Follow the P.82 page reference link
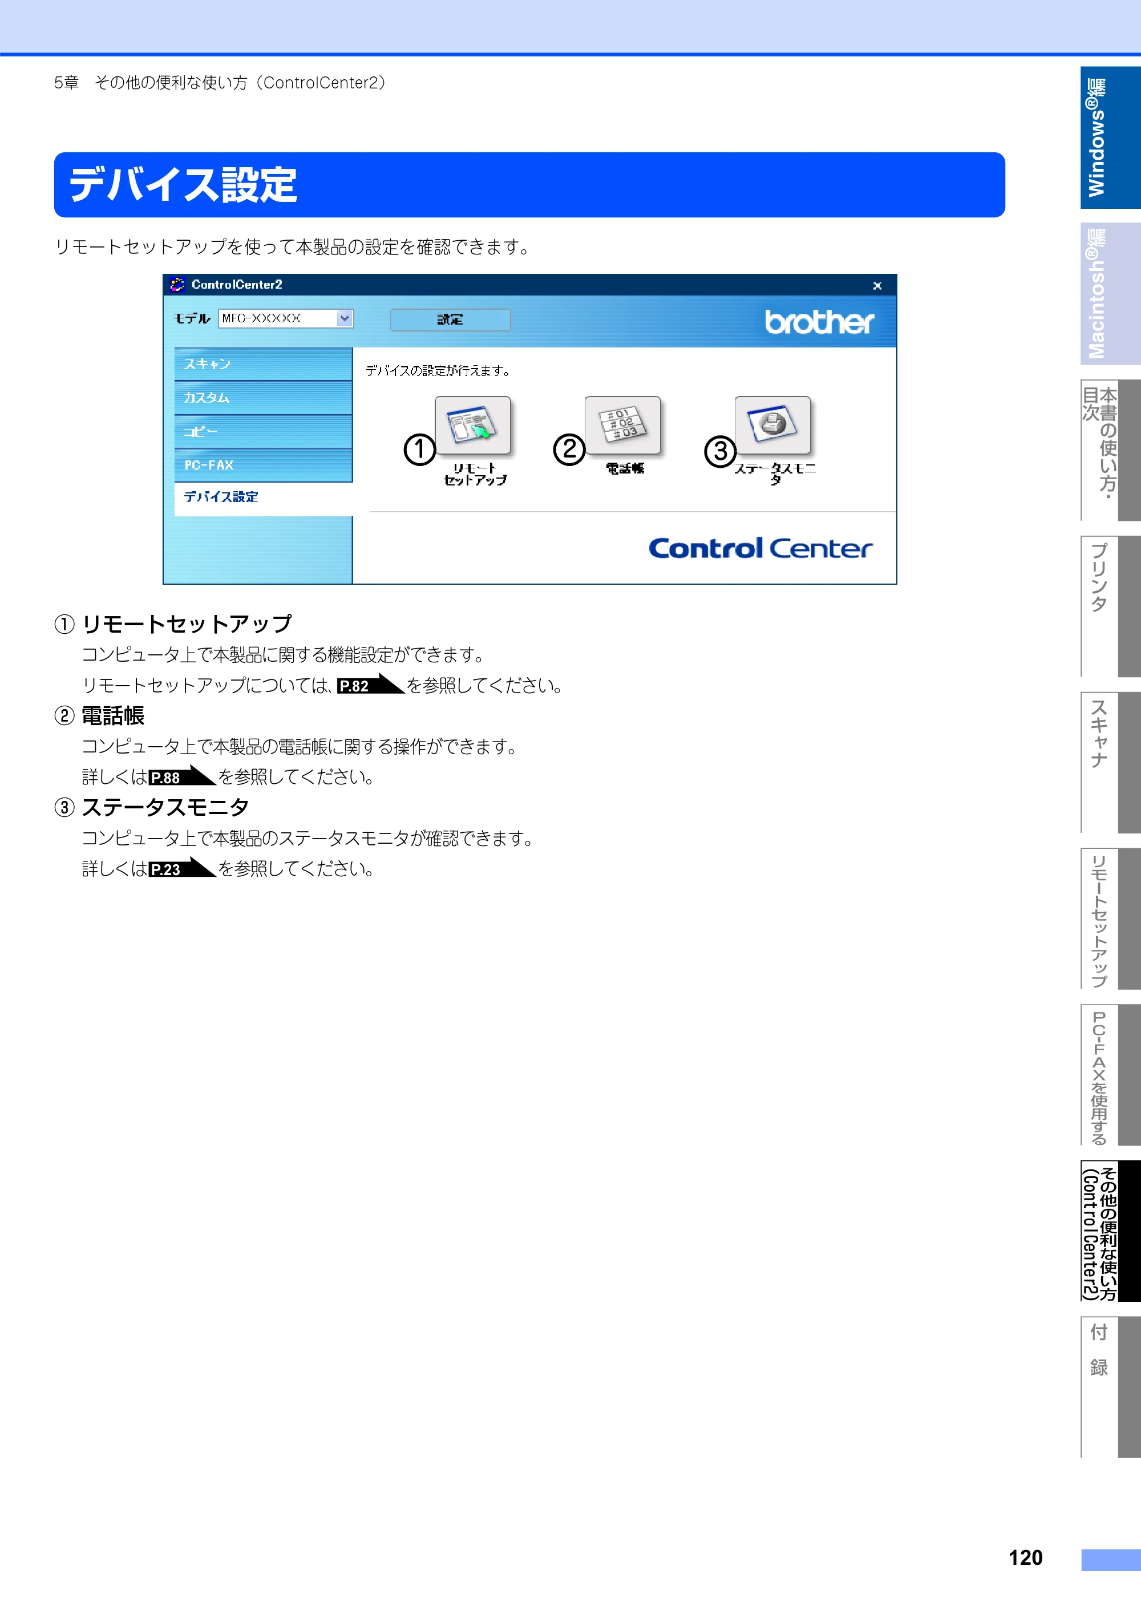Viewport: 1141px width, 1615px height. [x=370, y=685]
